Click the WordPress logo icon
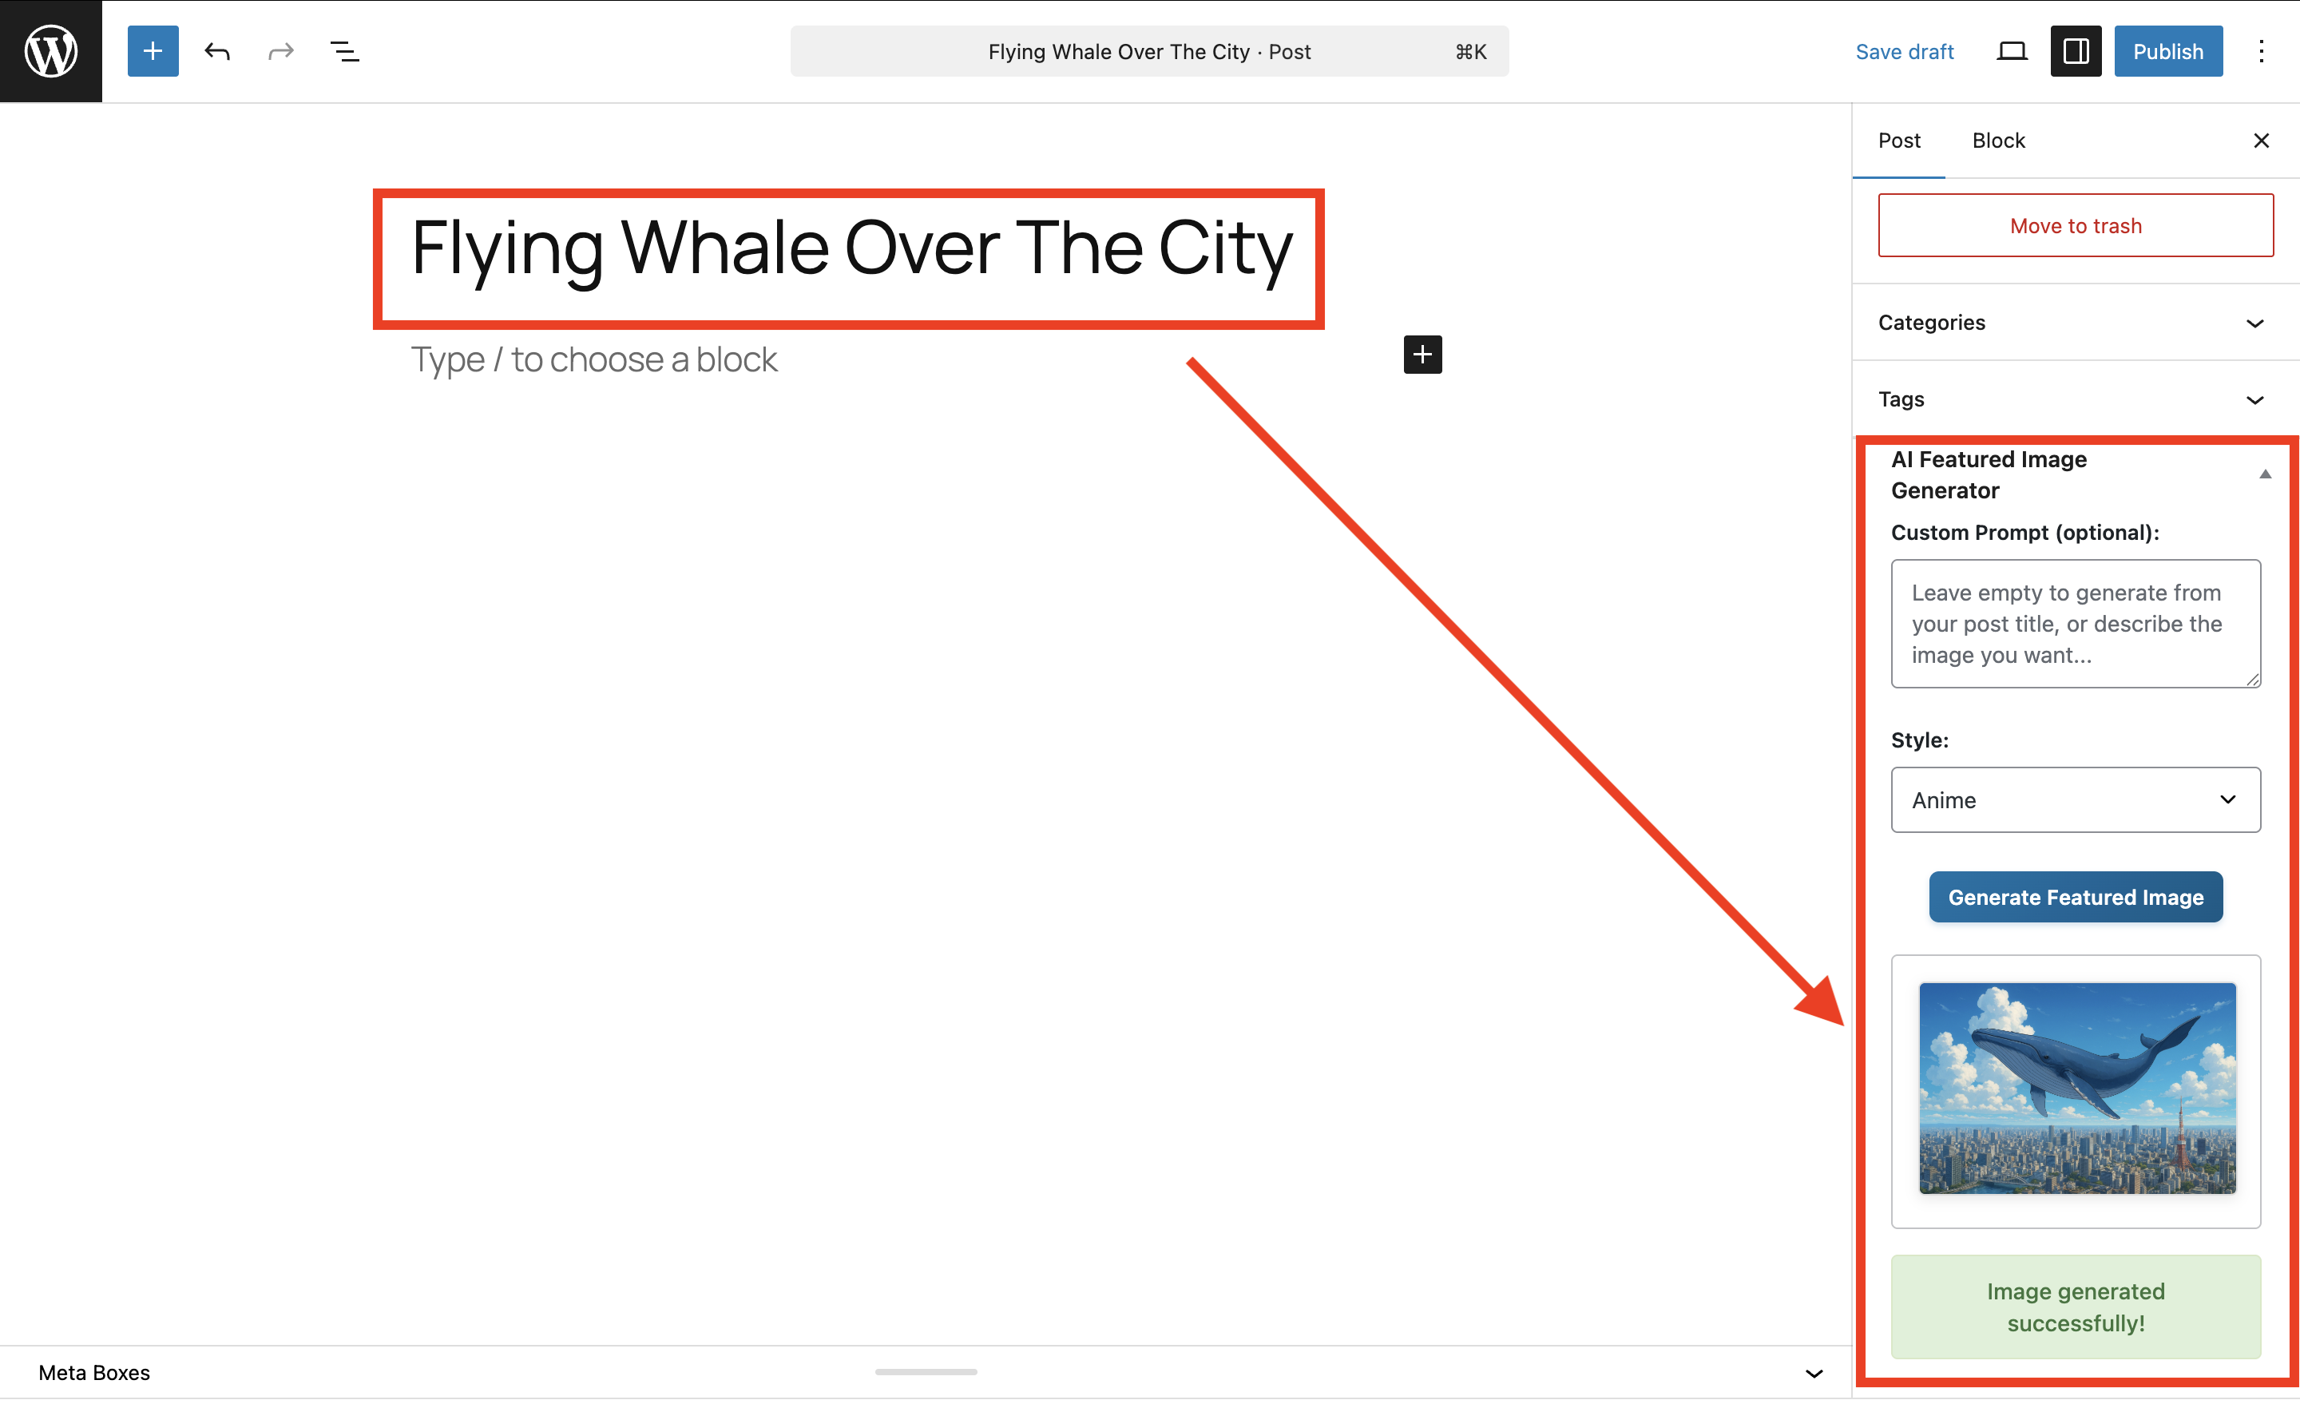 (50, 51)
